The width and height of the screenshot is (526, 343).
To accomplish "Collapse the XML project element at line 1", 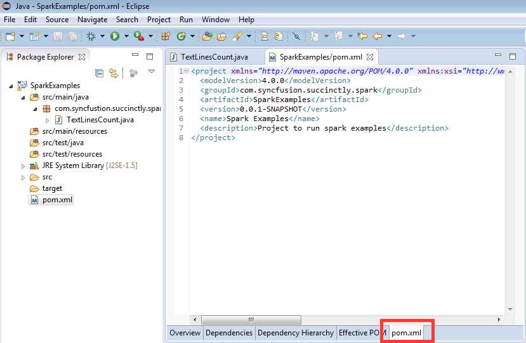I will 186,71.
